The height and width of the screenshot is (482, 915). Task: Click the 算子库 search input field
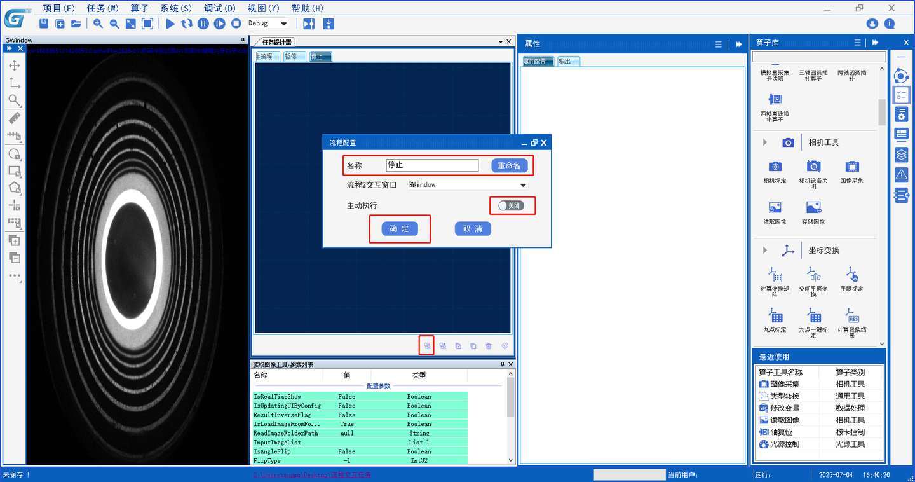tap(818, 57)
